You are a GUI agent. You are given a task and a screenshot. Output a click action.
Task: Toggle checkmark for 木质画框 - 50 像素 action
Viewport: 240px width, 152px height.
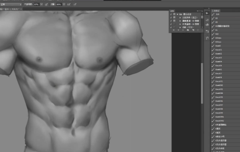coord(171,24)
